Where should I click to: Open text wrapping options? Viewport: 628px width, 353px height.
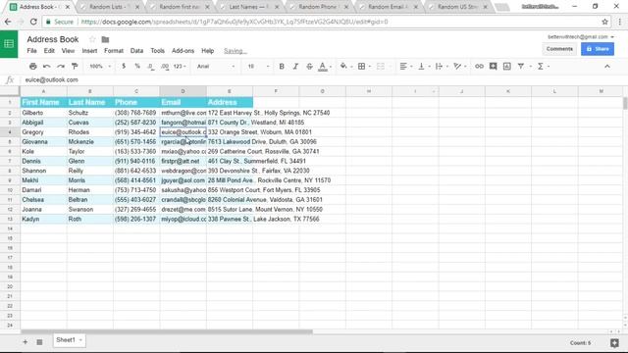tap(439, 67)
